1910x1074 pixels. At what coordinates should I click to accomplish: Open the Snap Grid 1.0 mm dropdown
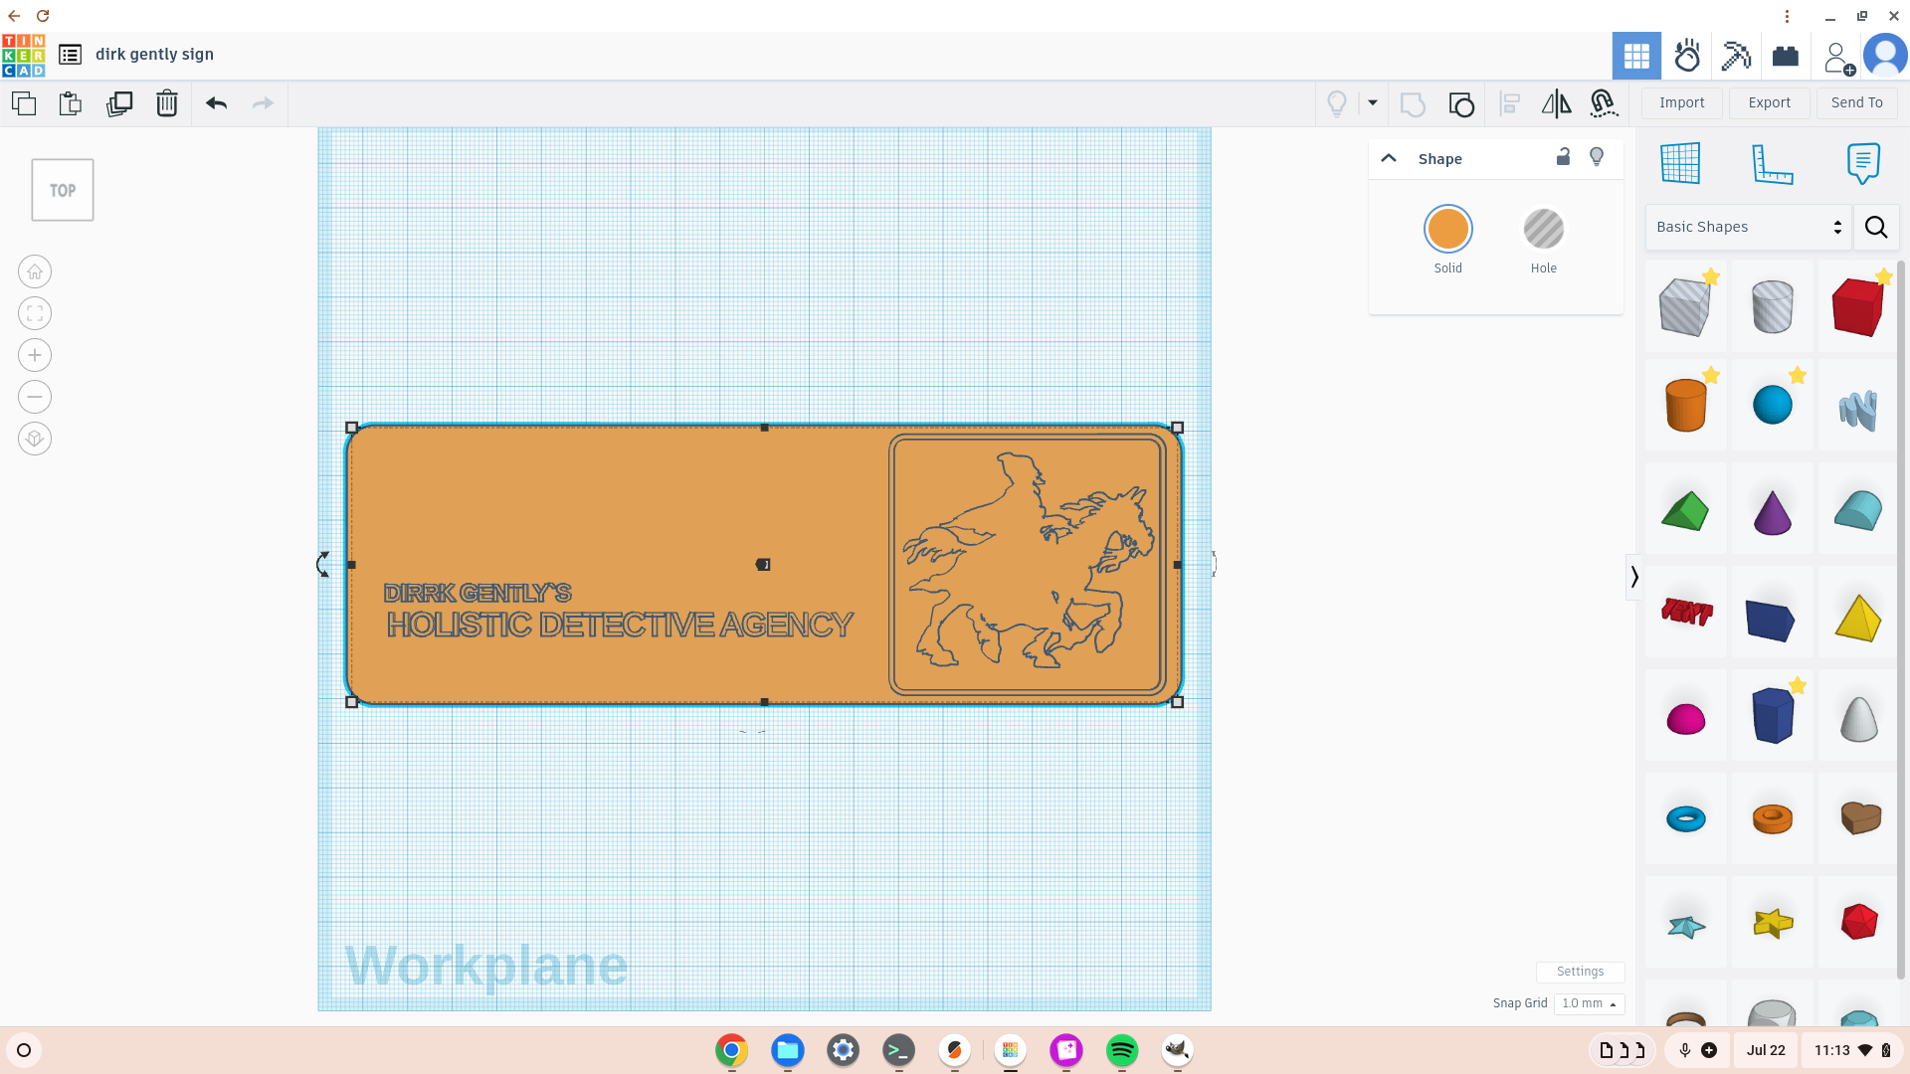[1589, 1003]
